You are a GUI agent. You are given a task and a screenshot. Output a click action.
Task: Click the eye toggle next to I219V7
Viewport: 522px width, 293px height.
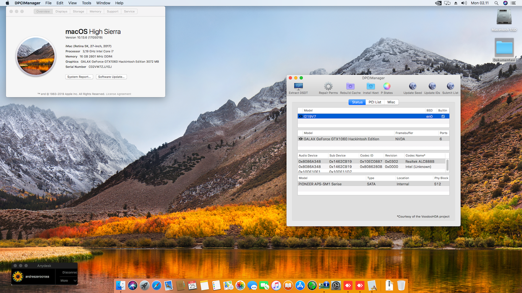click(300, 116)
